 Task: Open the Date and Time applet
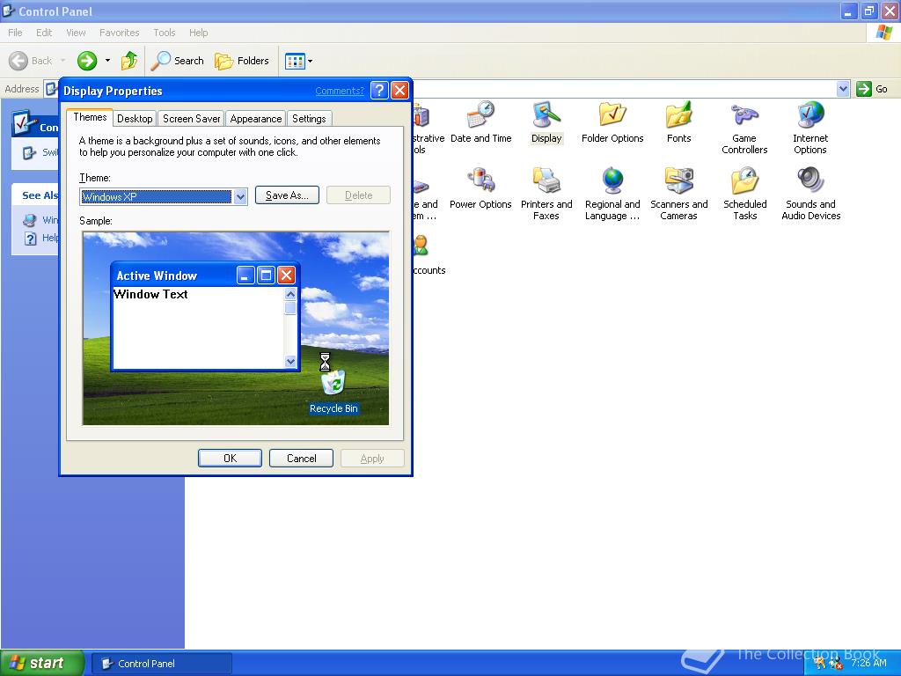[x=481, y=121]
